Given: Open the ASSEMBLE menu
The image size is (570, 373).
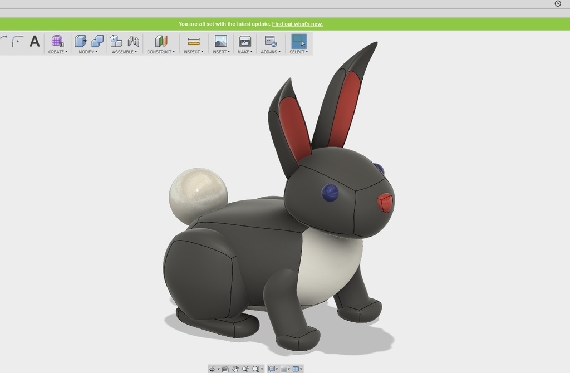Looking at the screenshot, I should (x=124, y=52).
